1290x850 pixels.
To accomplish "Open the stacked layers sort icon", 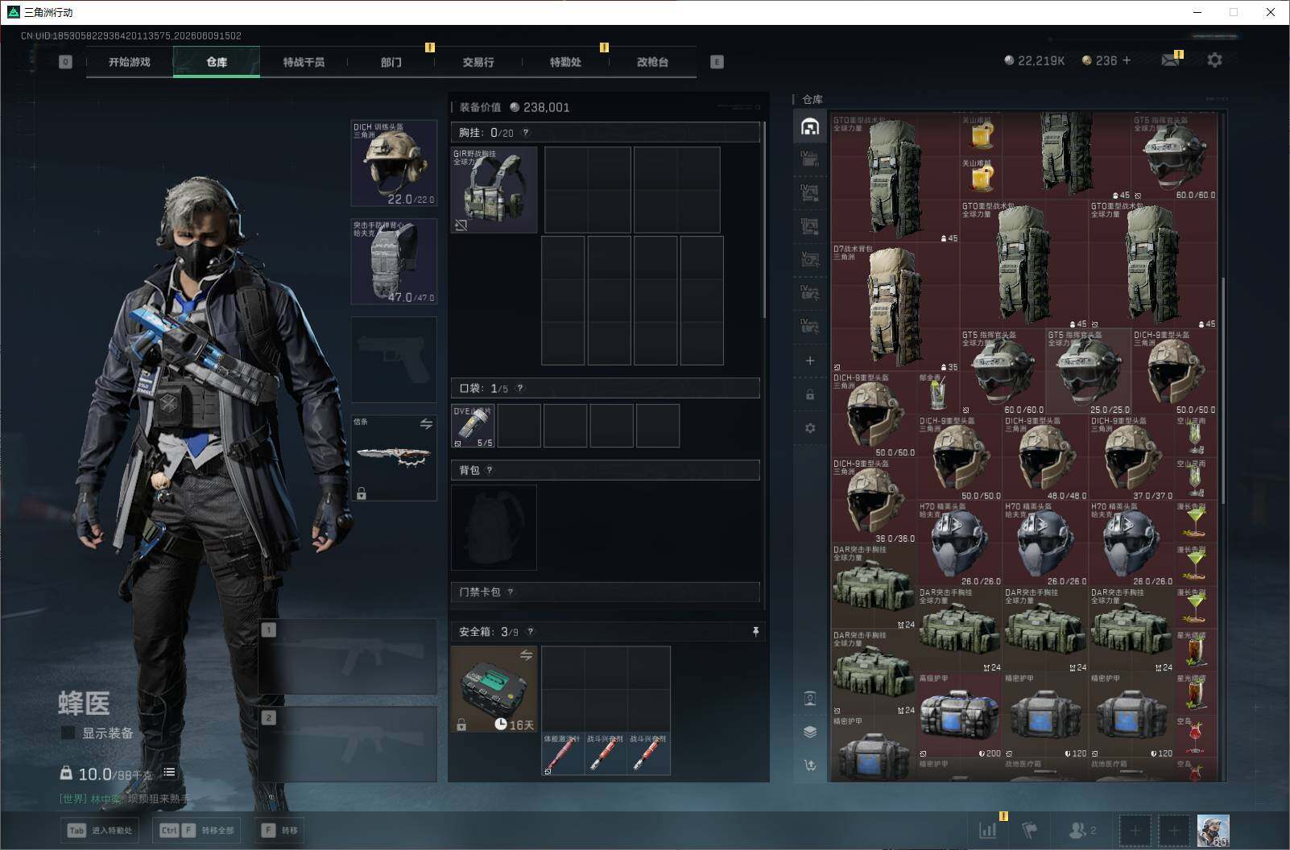I will coord(810,732).
